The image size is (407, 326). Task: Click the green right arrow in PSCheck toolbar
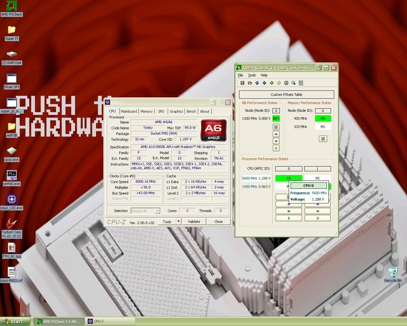click(272, 83)
